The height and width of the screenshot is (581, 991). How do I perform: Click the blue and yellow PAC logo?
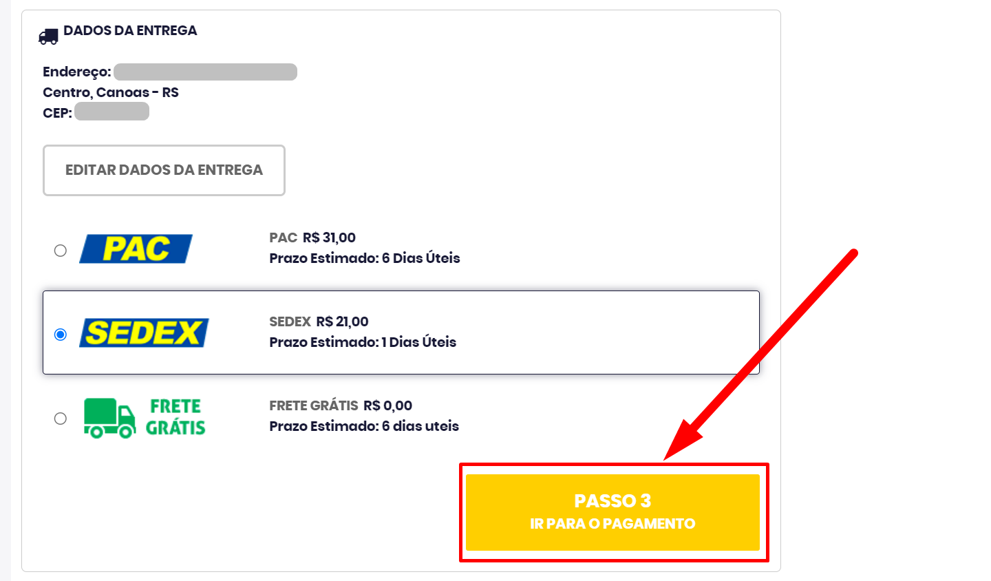(136, 249)
